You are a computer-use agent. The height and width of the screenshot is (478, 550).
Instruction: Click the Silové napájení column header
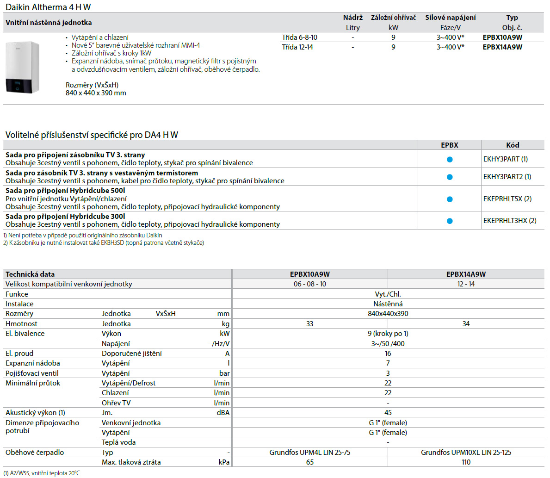[450, 18]
